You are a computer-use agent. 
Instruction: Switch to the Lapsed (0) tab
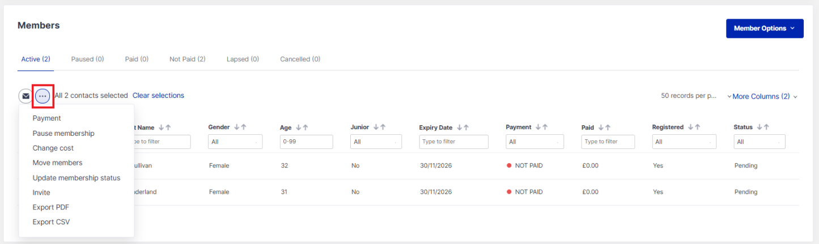click(x=243, y=59)
